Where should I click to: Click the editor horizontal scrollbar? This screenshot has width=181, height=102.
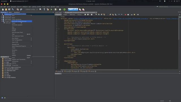[x=100, y=70]
